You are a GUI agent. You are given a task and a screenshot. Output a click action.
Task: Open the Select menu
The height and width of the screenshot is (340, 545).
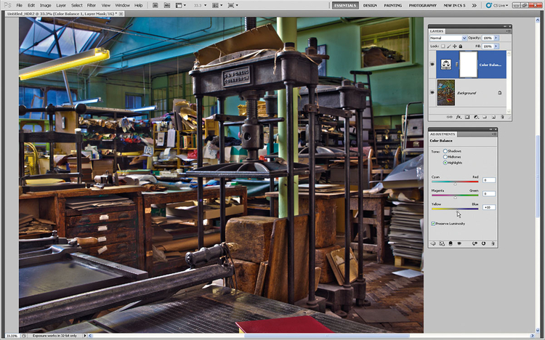tap(77, 5)
